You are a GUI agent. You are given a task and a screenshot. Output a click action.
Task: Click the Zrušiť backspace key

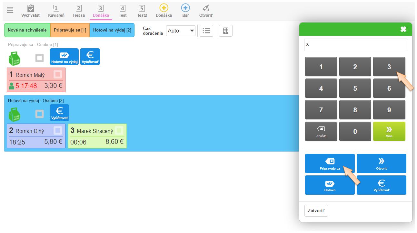pyautogui.click(x=321, y=131)
